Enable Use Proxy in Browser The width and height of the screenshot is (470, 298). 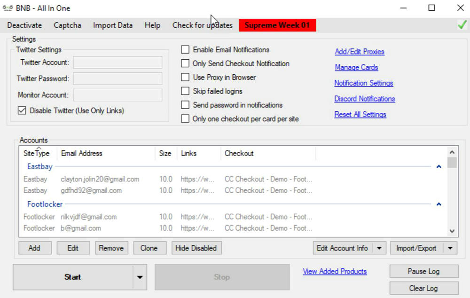pyautogui.click(x=185, y=77)
